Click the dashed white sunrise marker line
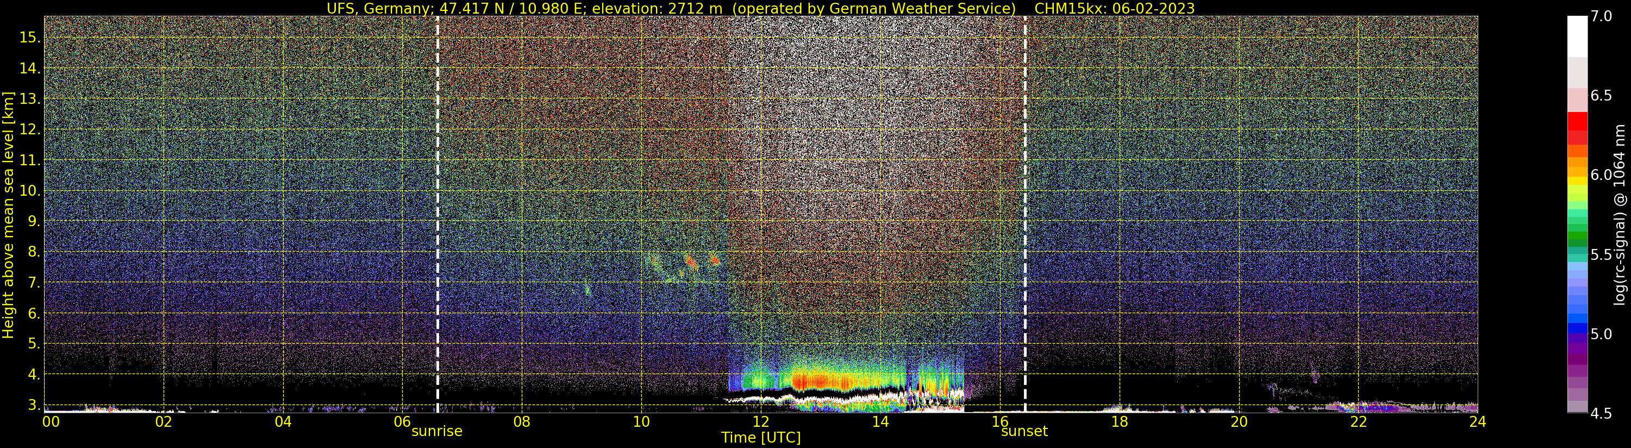This screenshot has width=1631, height=448. [438, 215]
